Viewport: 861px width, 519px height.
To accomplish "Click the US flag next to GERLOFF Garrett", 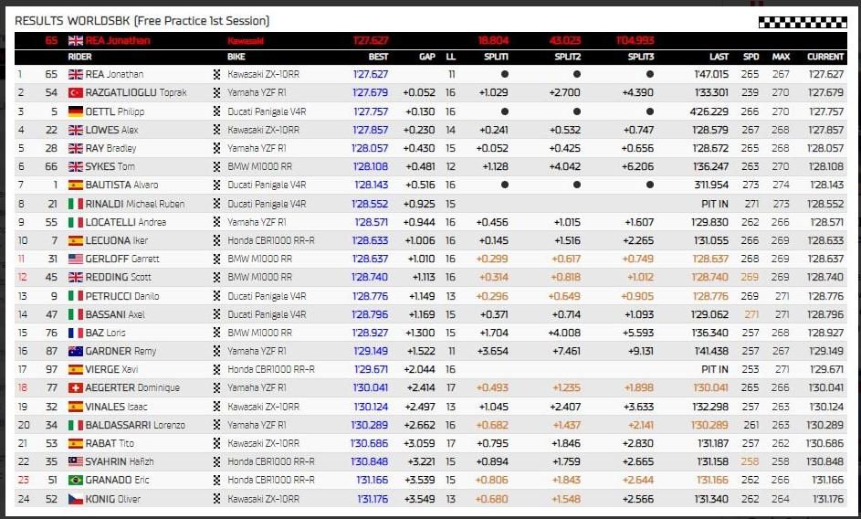I will (76, 259).
